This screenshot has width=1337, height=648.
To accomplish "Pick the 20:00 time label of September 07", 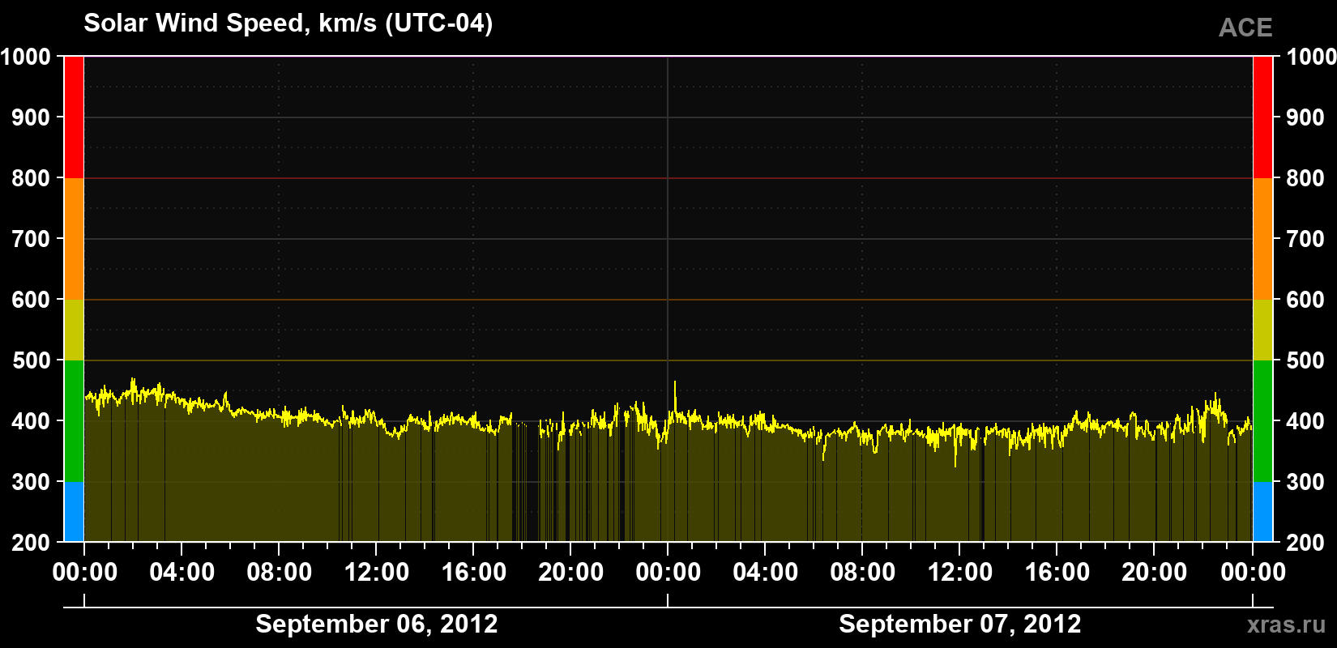I will click(1155, 572).
